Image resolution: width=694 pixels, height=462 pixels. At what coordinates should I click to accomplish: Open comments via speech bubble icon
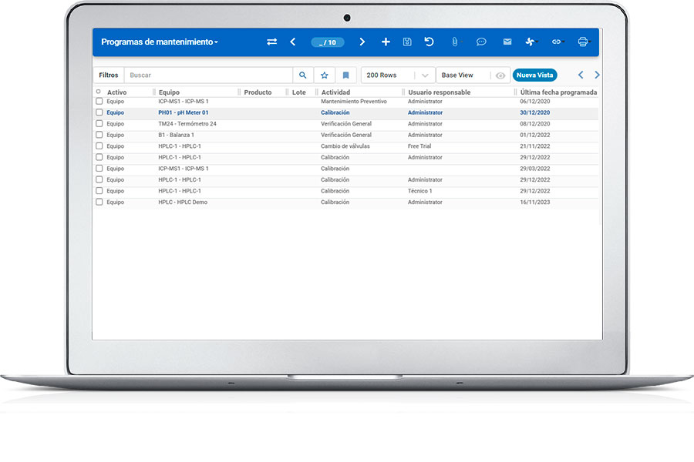click(481, 42)
